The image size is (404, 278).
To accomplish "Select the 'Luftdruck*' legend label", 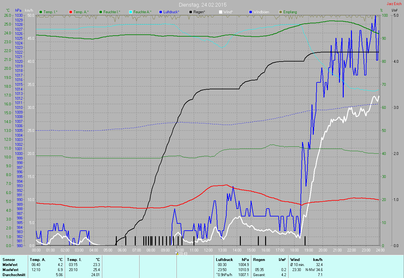I will (171, 12).
